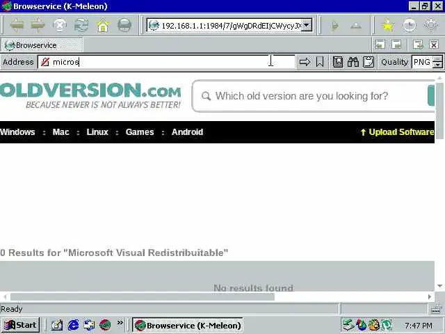Go to the Home page icon

click(103, 26)
